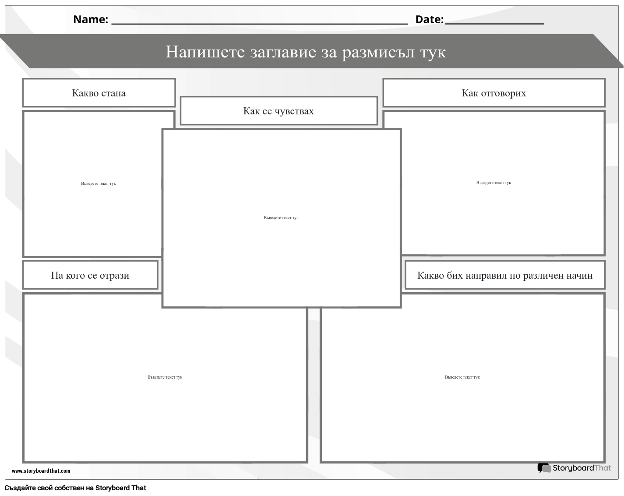
Task: Select the 'Как се чувствах' header box
Action: pyautogui.click(x=279, y=111)
